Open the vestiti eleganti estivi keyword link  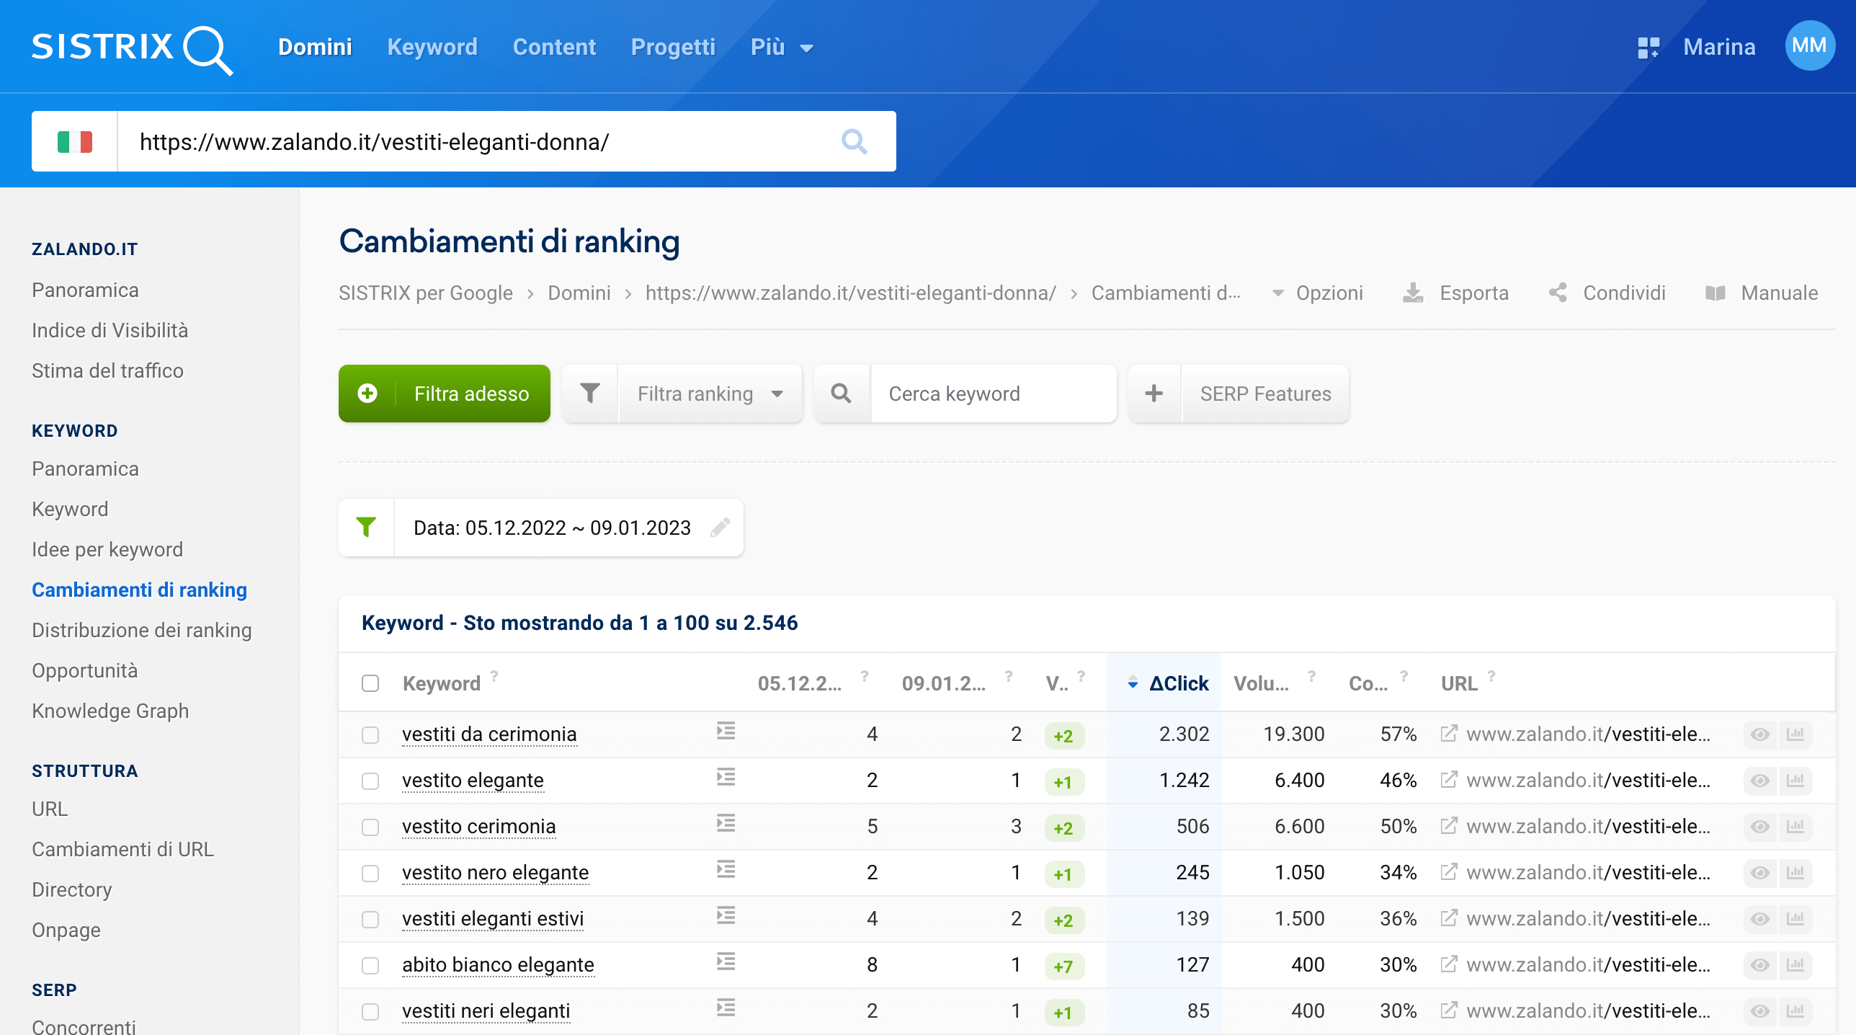(493, 919)
